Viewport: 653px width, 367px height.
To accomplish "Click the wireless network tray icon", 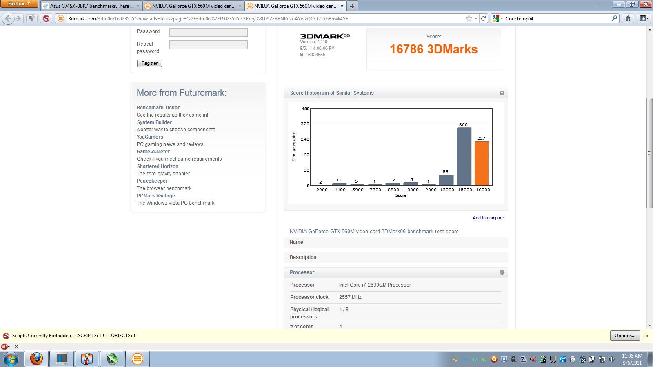I will [563, 359].
